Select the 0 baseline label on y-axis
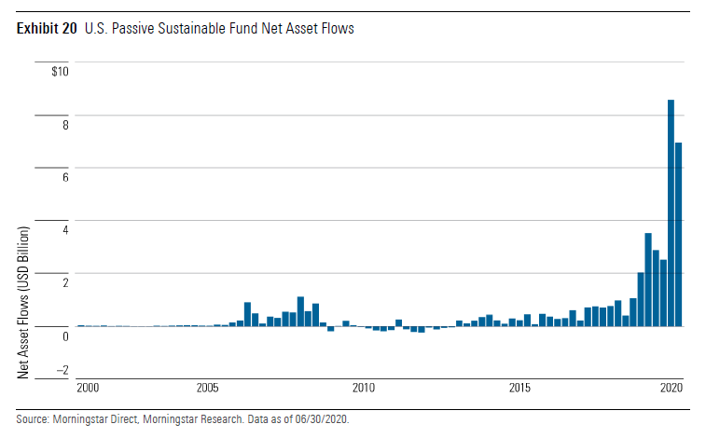This screenshot has height=438, width=706. pyautogui.click(x=63, y=335)
